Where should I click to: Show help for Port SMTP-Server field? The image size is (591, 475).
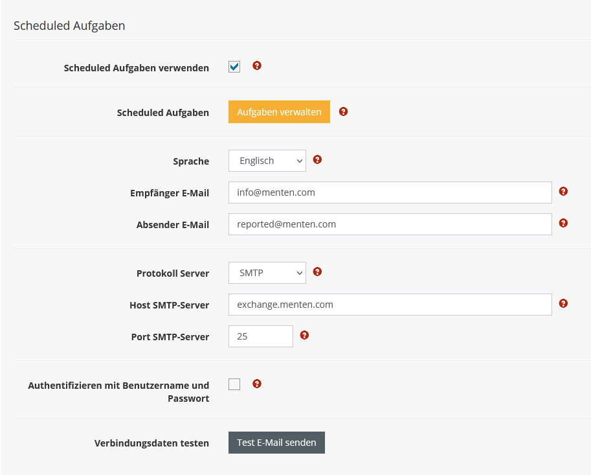pyautogui.click(x=304, y=335)
